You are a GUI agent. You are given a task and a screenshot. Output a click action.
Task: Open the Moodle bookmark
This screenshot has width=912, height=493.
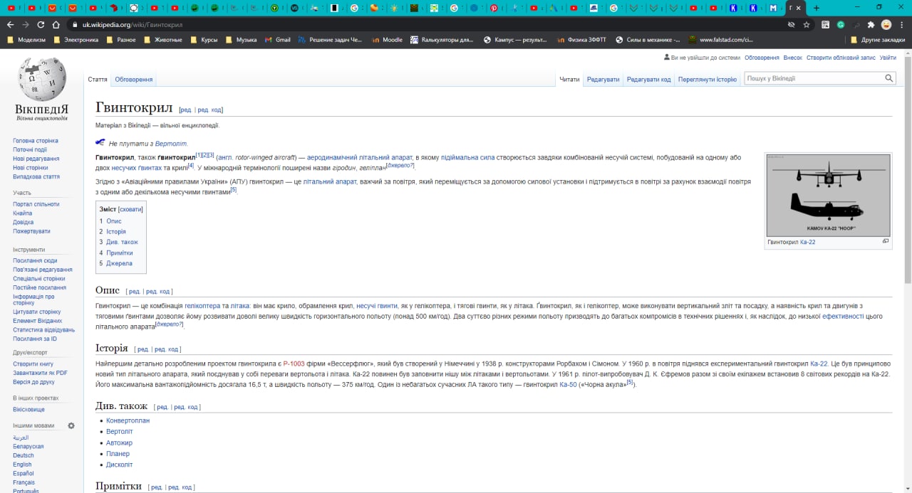(387, 40)
